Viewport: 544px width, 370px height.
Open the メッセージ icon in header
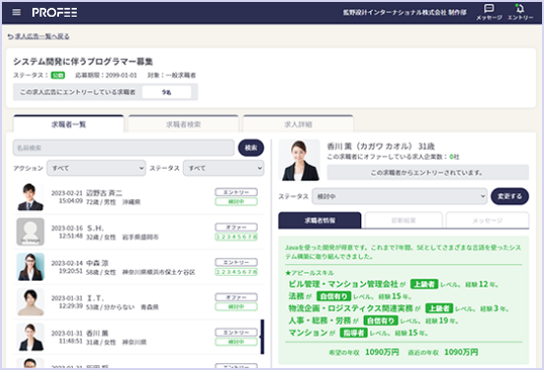[x=489, y=12]
